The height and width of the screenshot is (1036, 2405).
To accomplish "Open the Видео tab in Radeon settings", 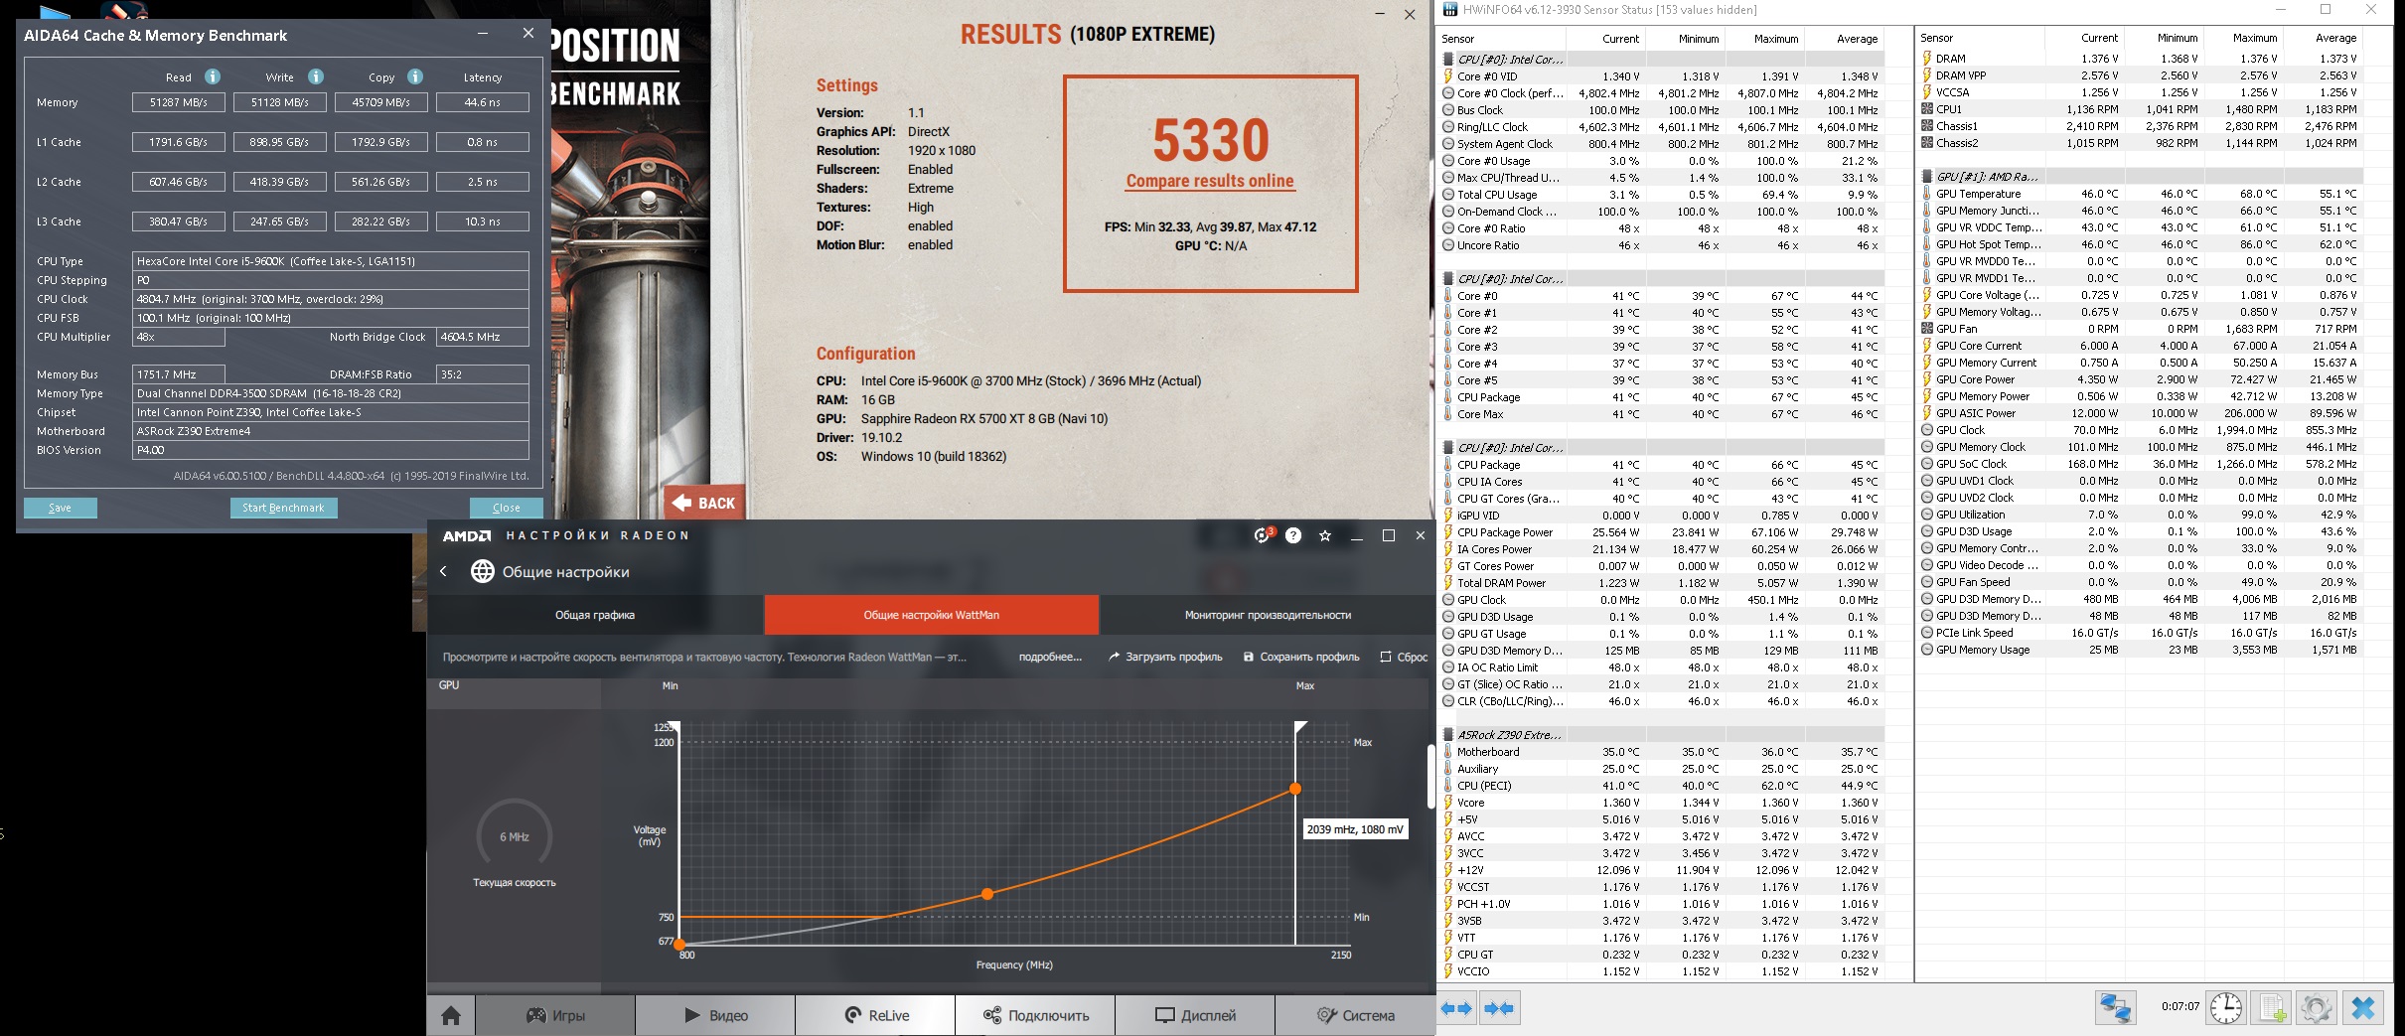I will tap(715, 1015).
